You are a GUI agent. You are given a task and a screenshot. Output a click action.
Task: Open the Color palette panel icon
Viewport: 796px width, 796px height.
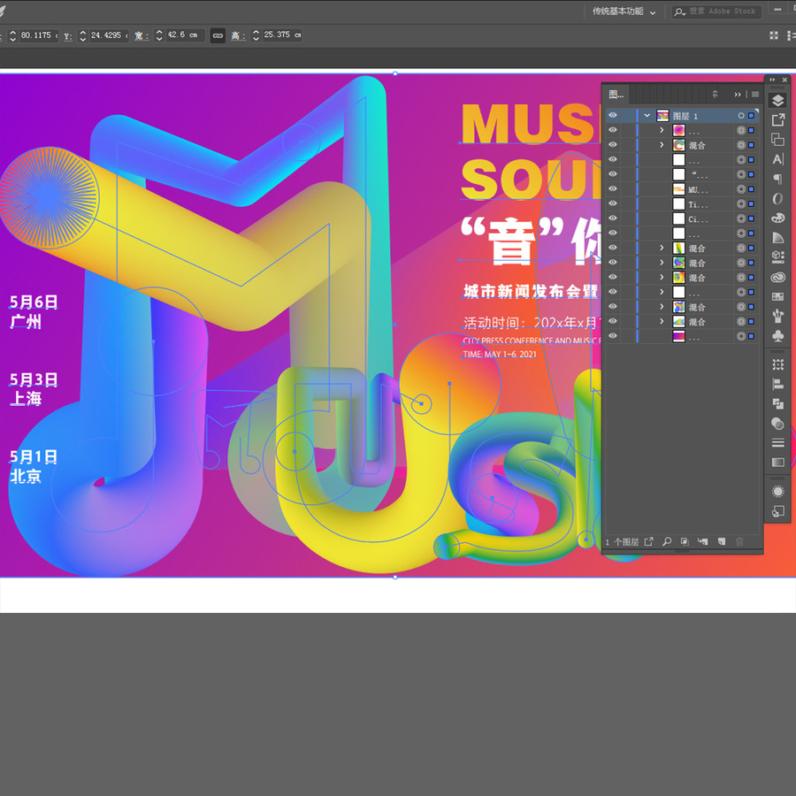coord(777,218)
